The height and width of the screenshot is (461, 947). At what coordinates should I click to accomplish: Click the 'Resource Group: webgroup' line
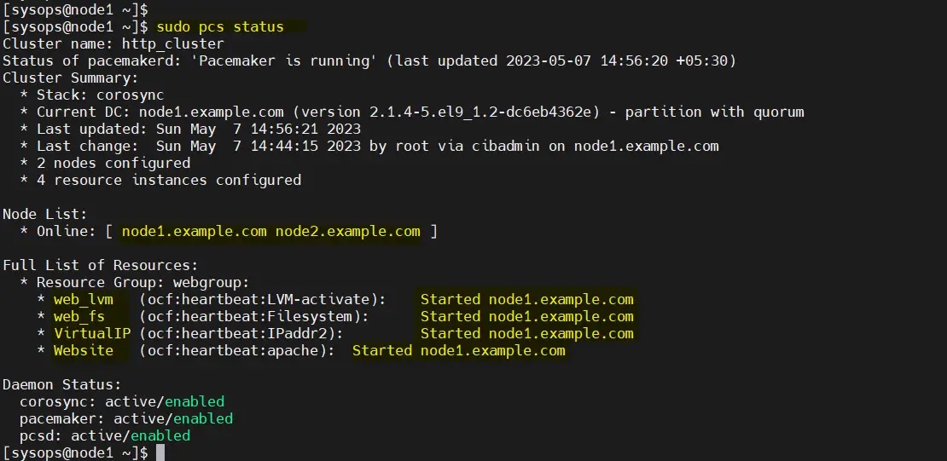pos(142,282)
